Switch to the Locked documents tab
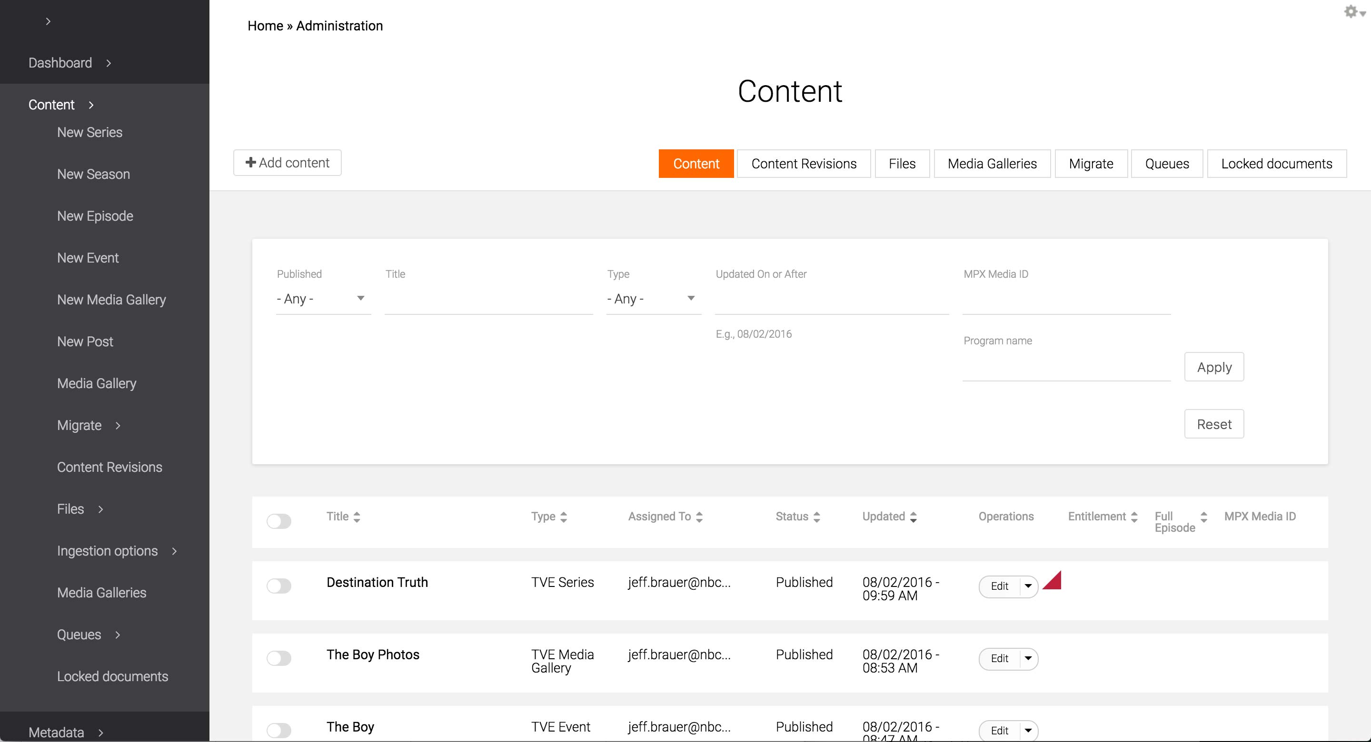This screenshot has width=1371, height=742. [1276, 164]
